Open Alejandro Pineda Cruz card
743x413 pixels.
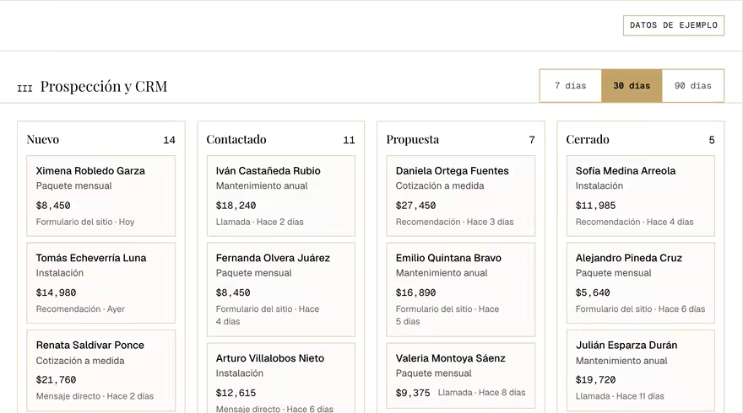click(x=641, y=283)
